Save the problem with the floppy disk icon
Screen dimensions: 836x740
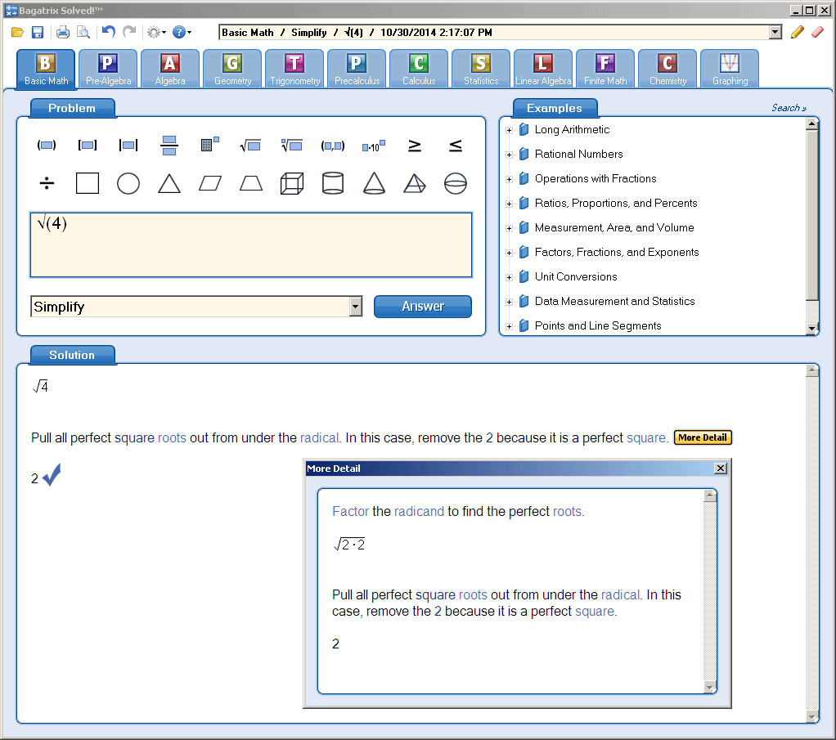pyautogui.click(x=38, y=33)
